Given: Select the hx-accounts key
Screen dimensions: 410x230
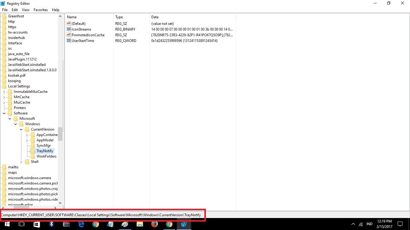Looking at the screenshot, I should (x=18, y=32).
